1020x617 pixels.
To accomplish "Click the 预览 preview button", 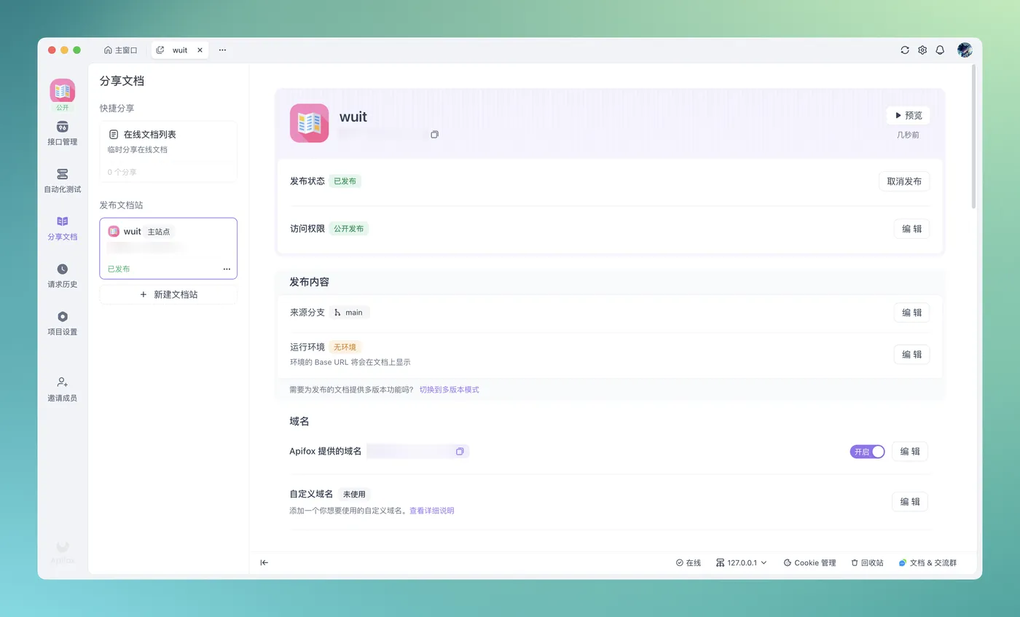I will click(x=908, y=115).
